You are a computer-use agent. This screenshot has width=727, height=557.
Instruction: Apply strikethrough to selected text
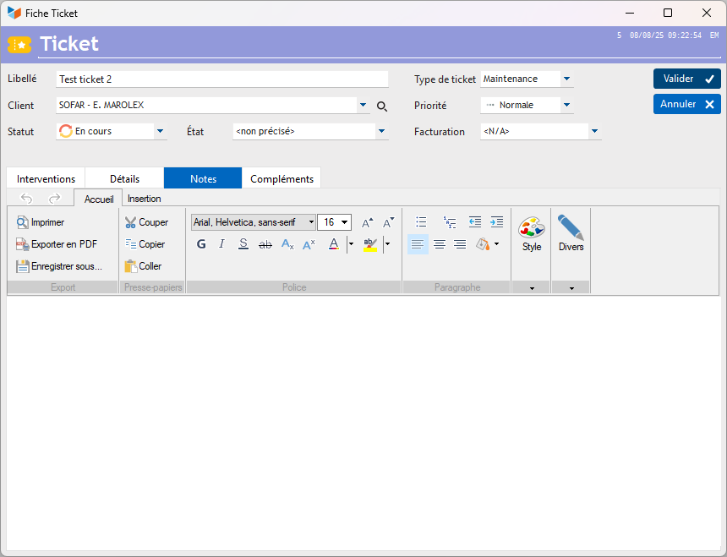click(x=265, y=244)
